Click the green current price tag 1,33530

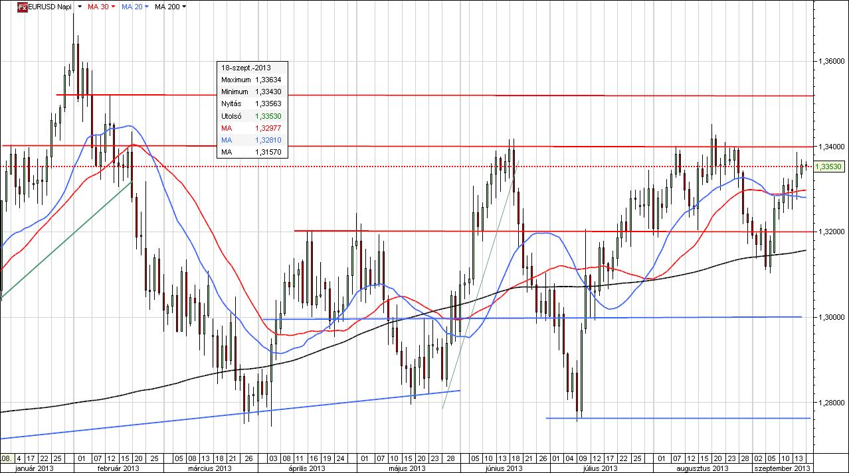point(830,167)
